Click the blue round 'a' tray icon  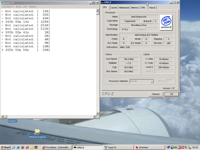[172, 147]
